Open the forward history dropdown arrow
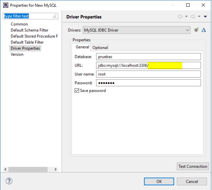This screenshot has height=190, width=212. click(x=199, y=17)
